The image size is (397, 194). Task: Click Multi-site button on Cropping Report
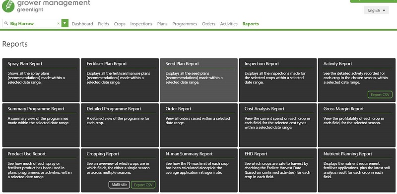[119, 185]
